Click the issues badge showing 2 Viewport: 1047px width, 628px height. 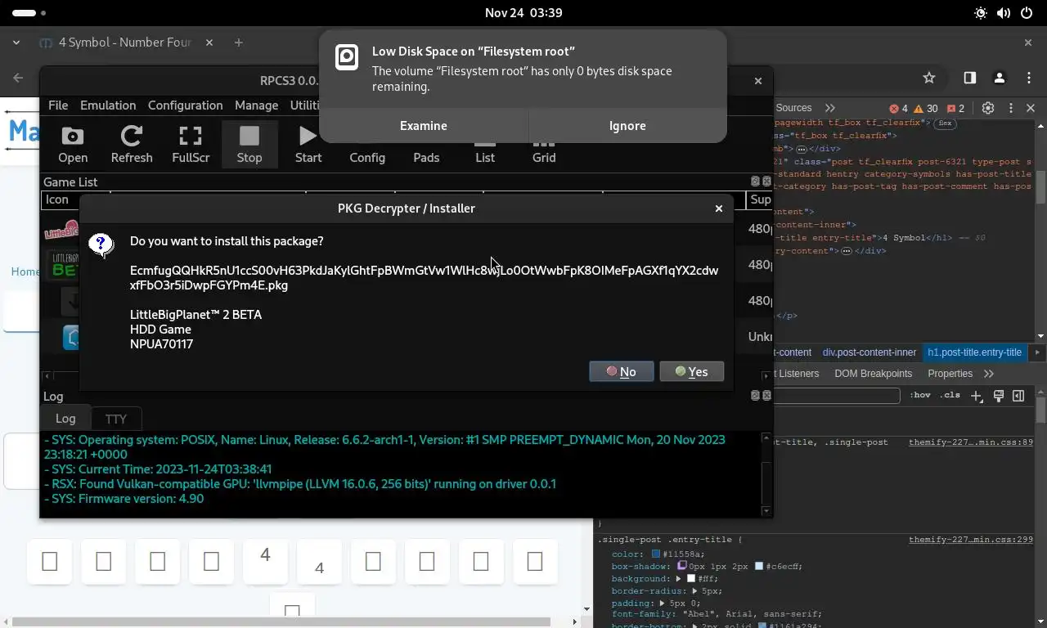[955, 108]
